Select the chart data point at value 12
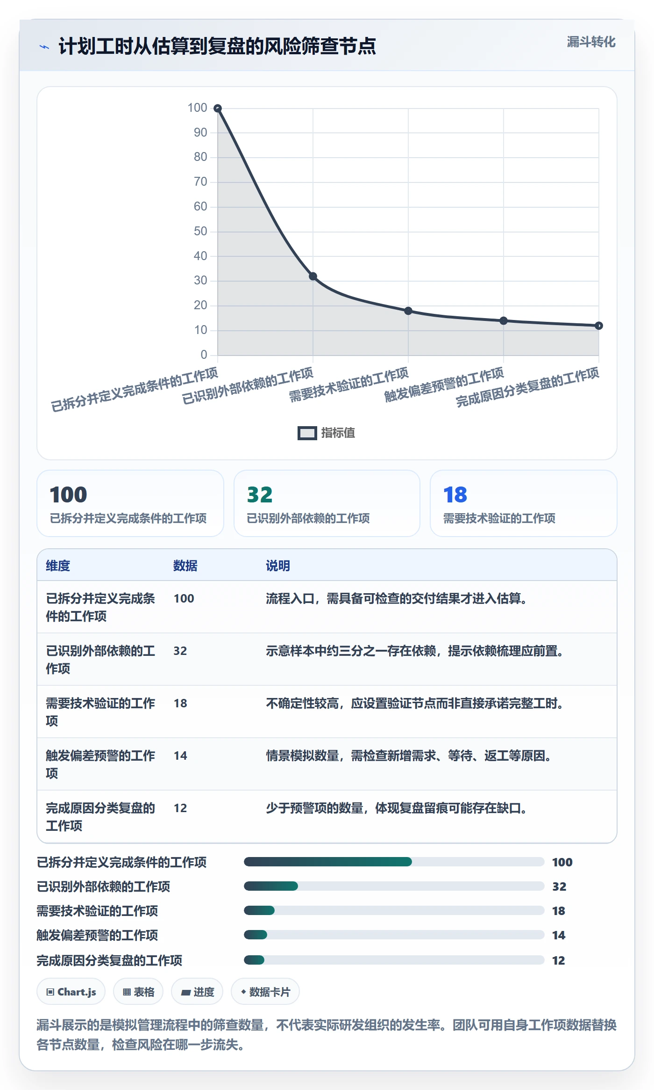 click(x=599, y=326)
